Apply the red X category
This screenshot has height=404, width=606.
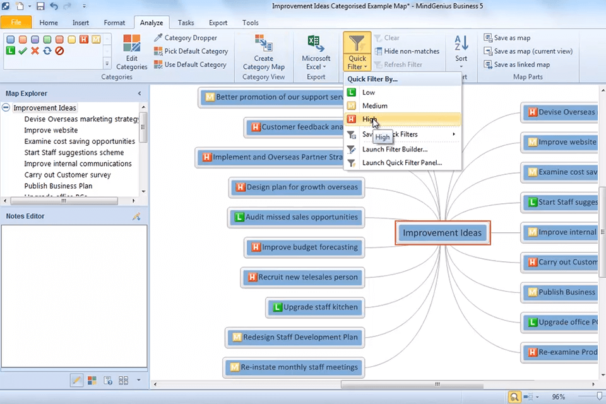pos(35,51)
